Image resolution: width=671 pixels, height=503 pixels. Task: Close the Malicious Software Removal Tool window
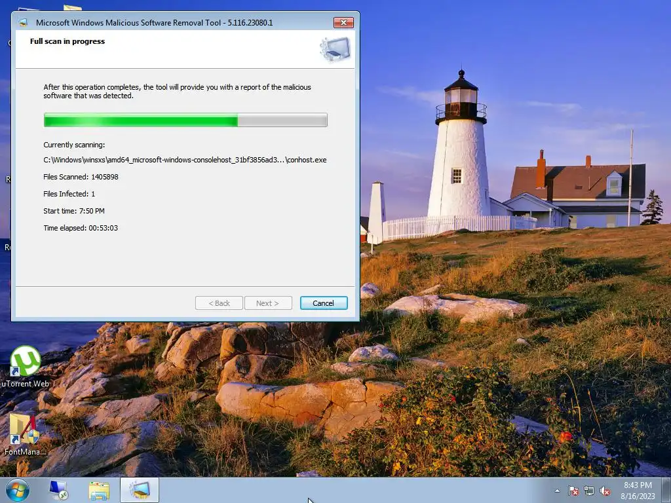[343, 22]
